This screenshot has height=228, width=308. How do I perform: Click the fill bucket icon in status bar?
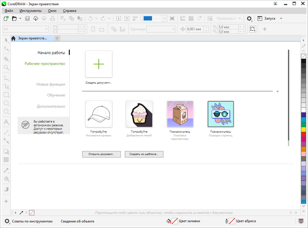[169, 221]
